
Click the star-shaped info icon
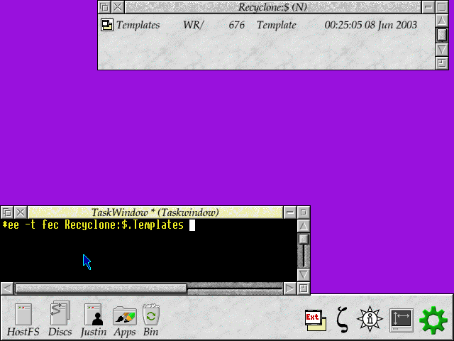[370, 319]
